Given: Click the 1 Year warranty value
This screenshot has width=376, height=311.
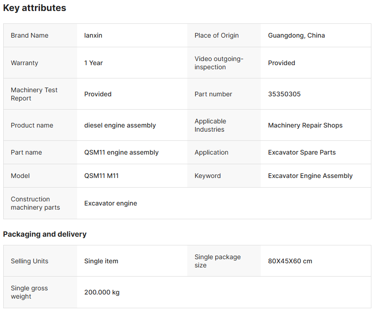Looking at the screenshot, I should (93, 63).
